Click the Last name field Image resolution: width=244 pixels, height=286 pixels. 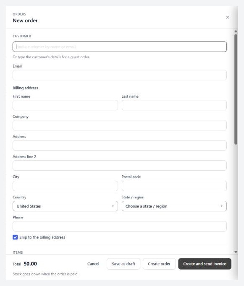click(x=174, y=105)
